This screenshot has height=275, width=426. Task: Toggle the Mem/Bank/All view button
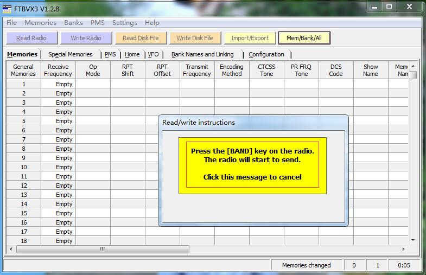click(304, 38)
